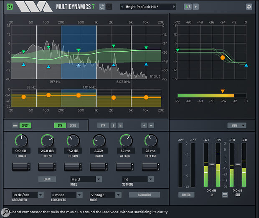
Task: Open the CROSSOVER slope dropdown
Action: pos(28,195)
